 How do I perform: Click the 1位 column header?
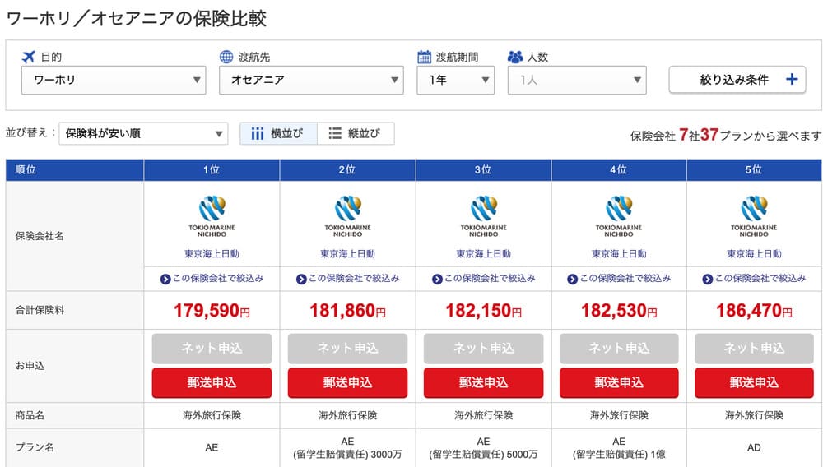coord(212,170)
